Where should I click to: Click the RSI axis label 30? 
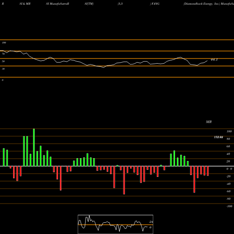(x=3, y=69)
